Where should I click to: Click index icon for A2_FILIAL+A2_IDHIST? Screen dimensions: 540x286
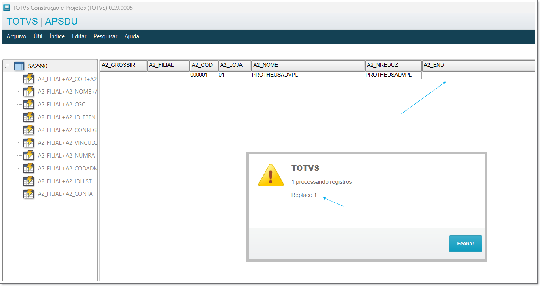click(x=28, y=181)
